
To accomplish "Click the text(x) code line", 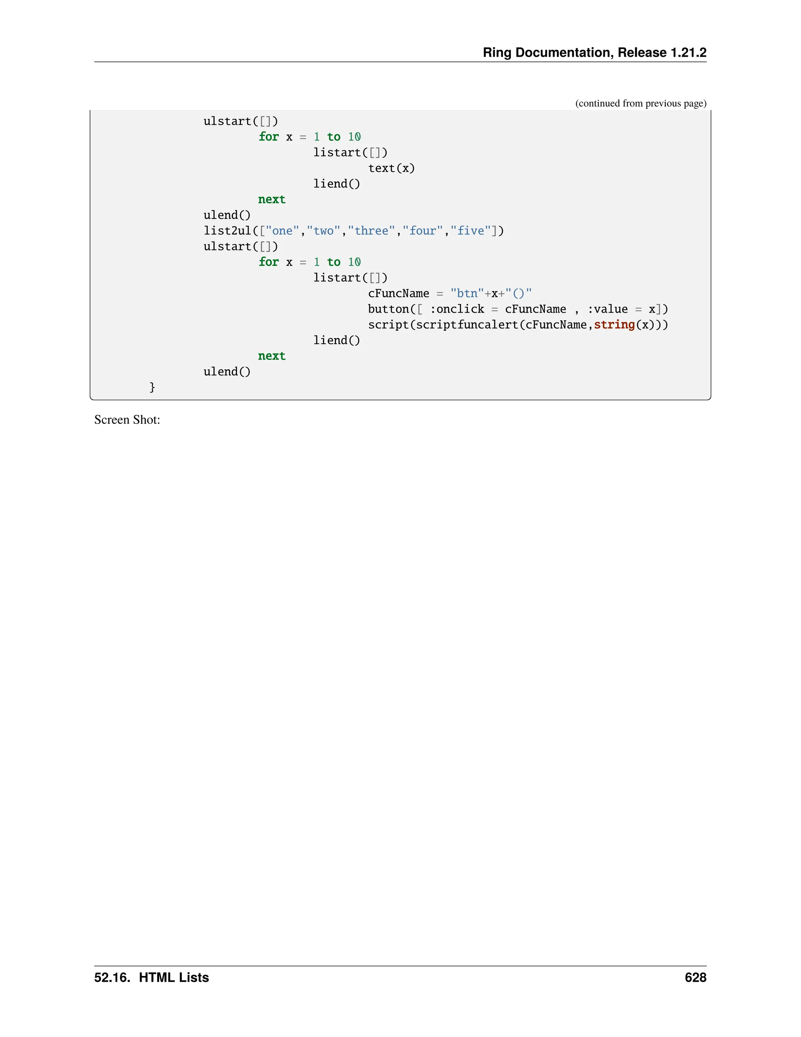I will click(392, 168).
